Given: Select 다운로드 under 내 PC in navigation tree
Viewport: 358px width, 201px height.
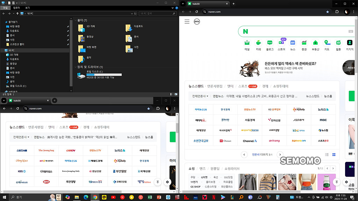Looking at the screenshot, I should [14, 59].
